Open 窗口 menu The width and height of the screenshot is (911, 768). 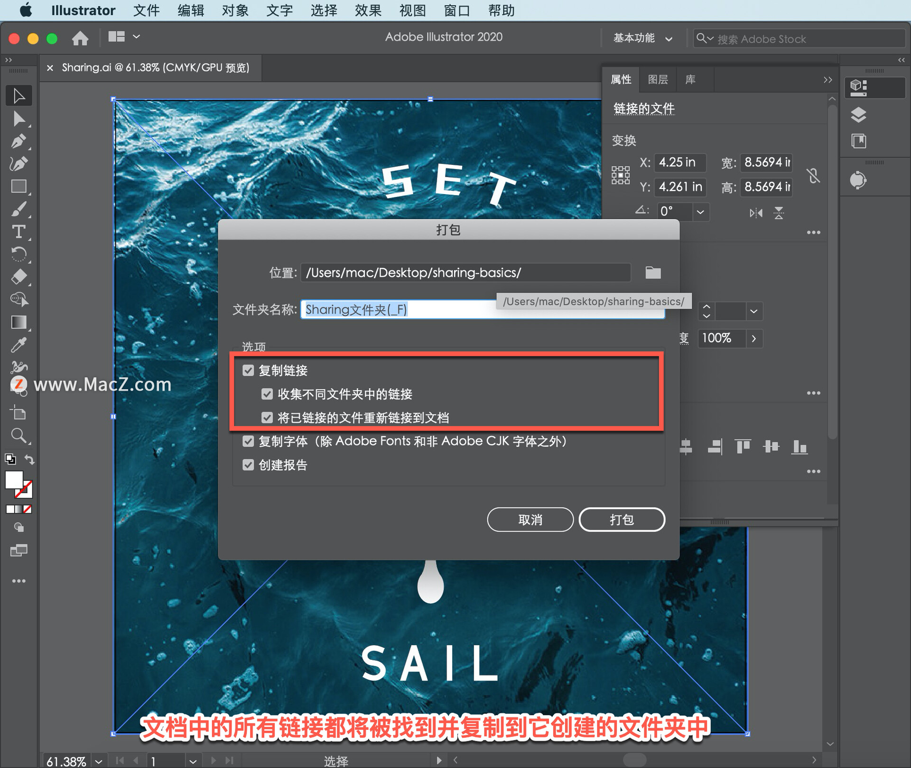[457, 10]
